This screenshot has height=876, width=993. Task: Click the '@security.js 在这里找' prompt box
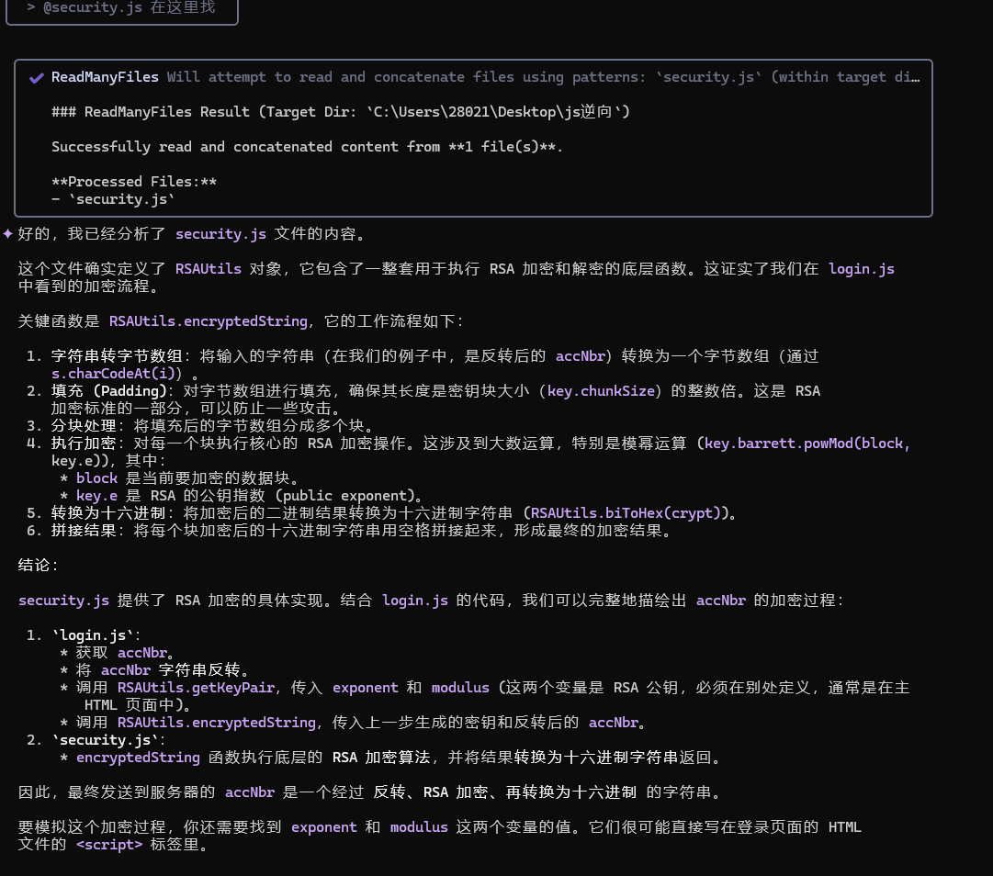pos(120,8)
